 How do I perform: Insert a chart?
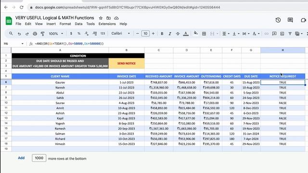coord(282,34)
